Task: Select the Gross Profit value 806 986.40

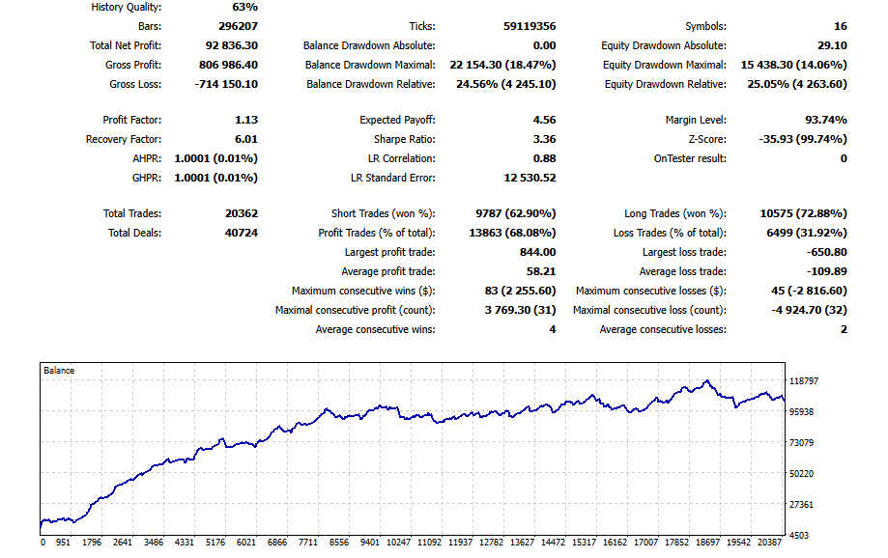Action: (x=228, y=65)
